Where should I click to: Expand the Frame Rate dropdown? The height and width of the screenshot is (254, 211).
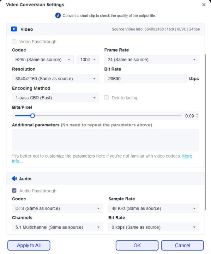[151, 60]
